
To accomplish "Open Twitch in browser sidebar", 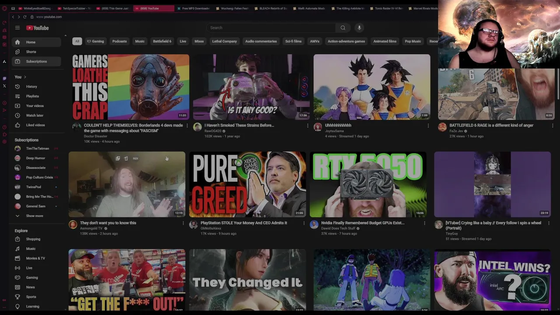I will [4, 78].
